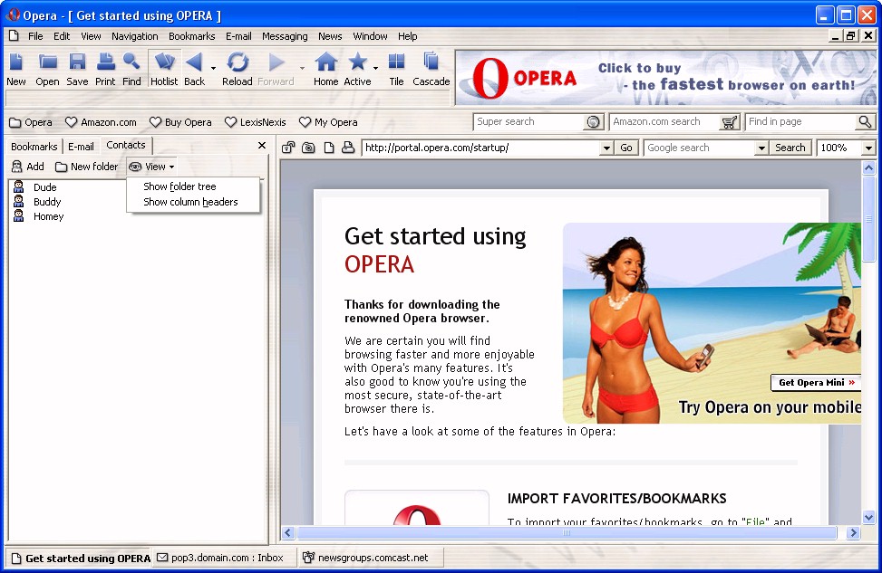Click the Super search go icon
Screen dimensions: 882x573
coord(594,122)
